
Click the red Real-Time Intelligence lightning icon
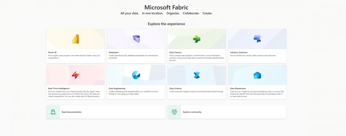75,75
